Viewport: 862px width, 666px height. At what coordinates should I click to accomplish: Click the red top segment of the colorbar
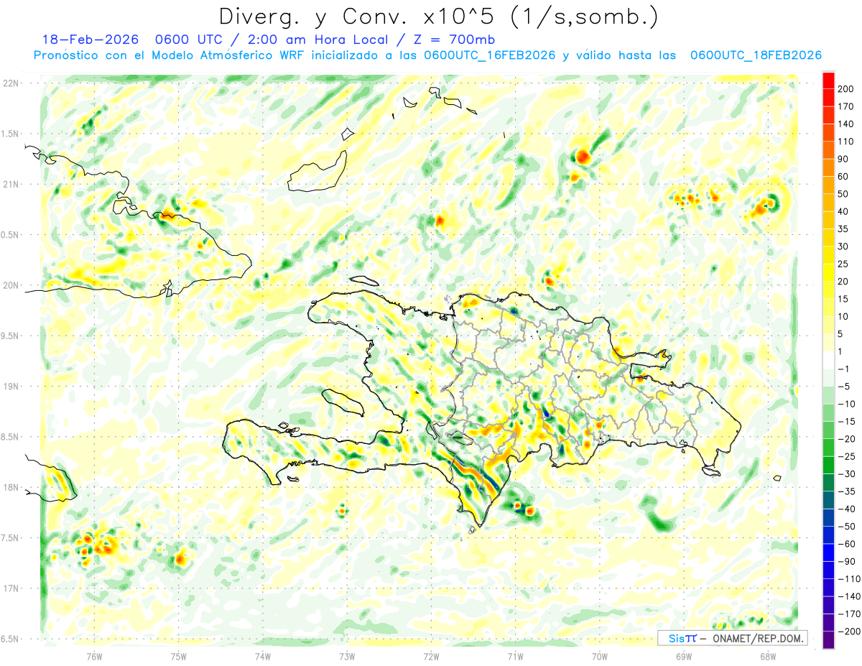tap(828, 80)
